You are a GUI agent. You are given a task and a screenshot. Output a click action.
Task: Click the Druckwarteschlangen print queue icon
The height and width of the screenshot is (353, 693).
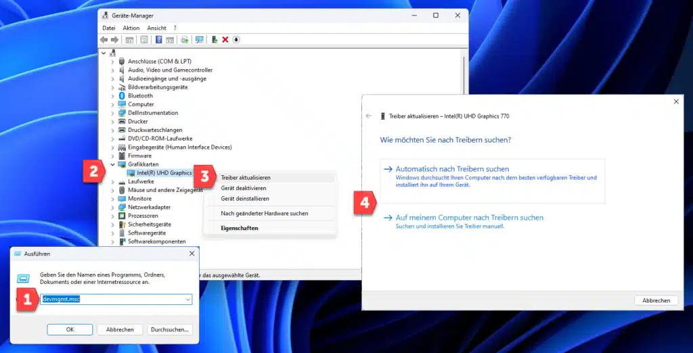(x=122, y=131)
